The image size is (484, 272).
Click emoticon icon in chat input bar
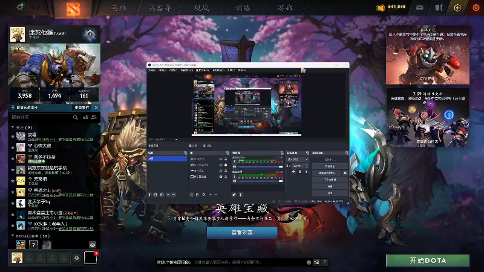tap(309, 262)
